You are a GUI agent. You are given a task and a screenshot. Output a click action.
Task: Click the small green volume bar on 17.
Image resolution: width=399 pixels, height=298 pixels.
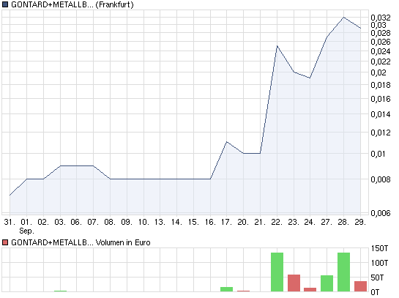(x=227, y=289)
